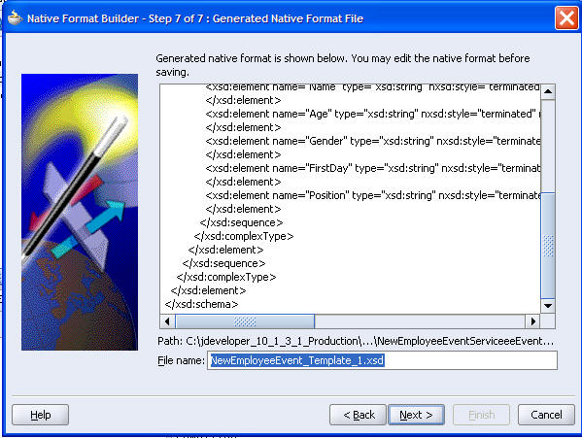
Task: Click the horizontal scrollbar right arrow
Action: pos(533,321)
